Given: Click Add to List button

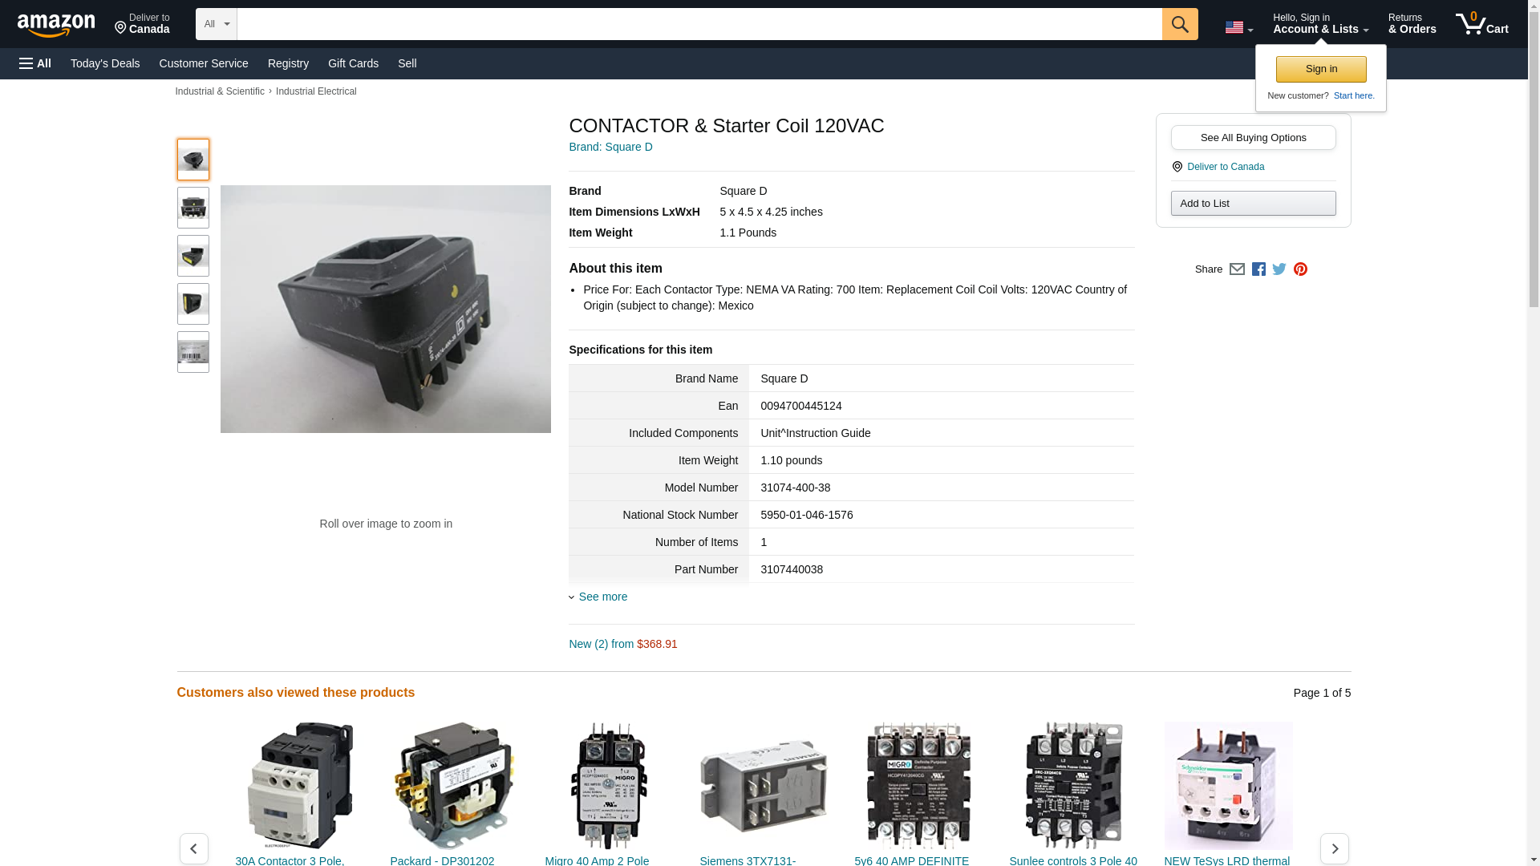Looking at the screenshot, I should click(1253, 203).
